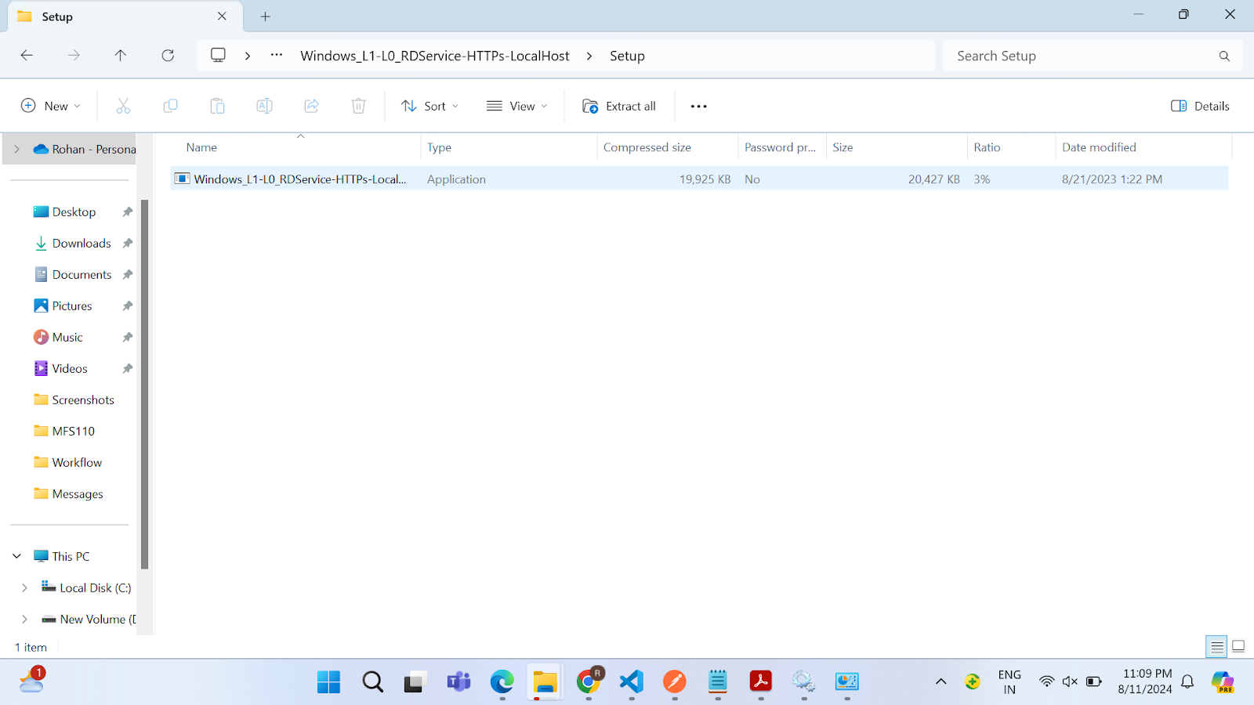Expand the Rohan - Personal OneDrive node
Viewport: 1254px width, 705px height.
pyautogui.click(x=16, y=149)
